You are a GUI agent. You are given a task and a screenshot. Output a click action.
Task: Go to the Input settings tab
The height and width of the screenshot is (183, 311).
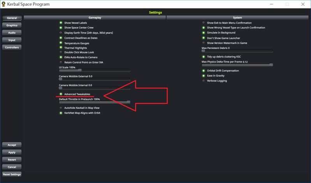click(x=12, y=40)
